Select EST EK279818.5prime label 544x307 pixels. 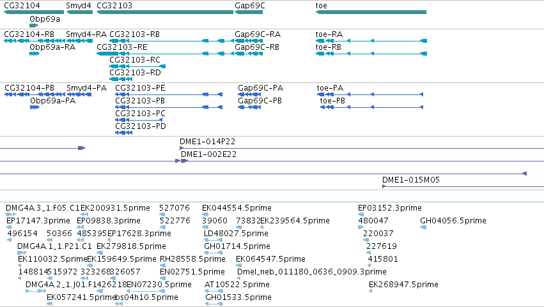tap(131, 246)
